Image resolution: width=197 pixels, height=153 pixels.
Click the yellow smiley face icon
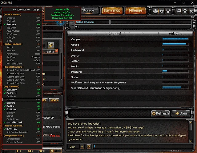[x=50, y=45]
